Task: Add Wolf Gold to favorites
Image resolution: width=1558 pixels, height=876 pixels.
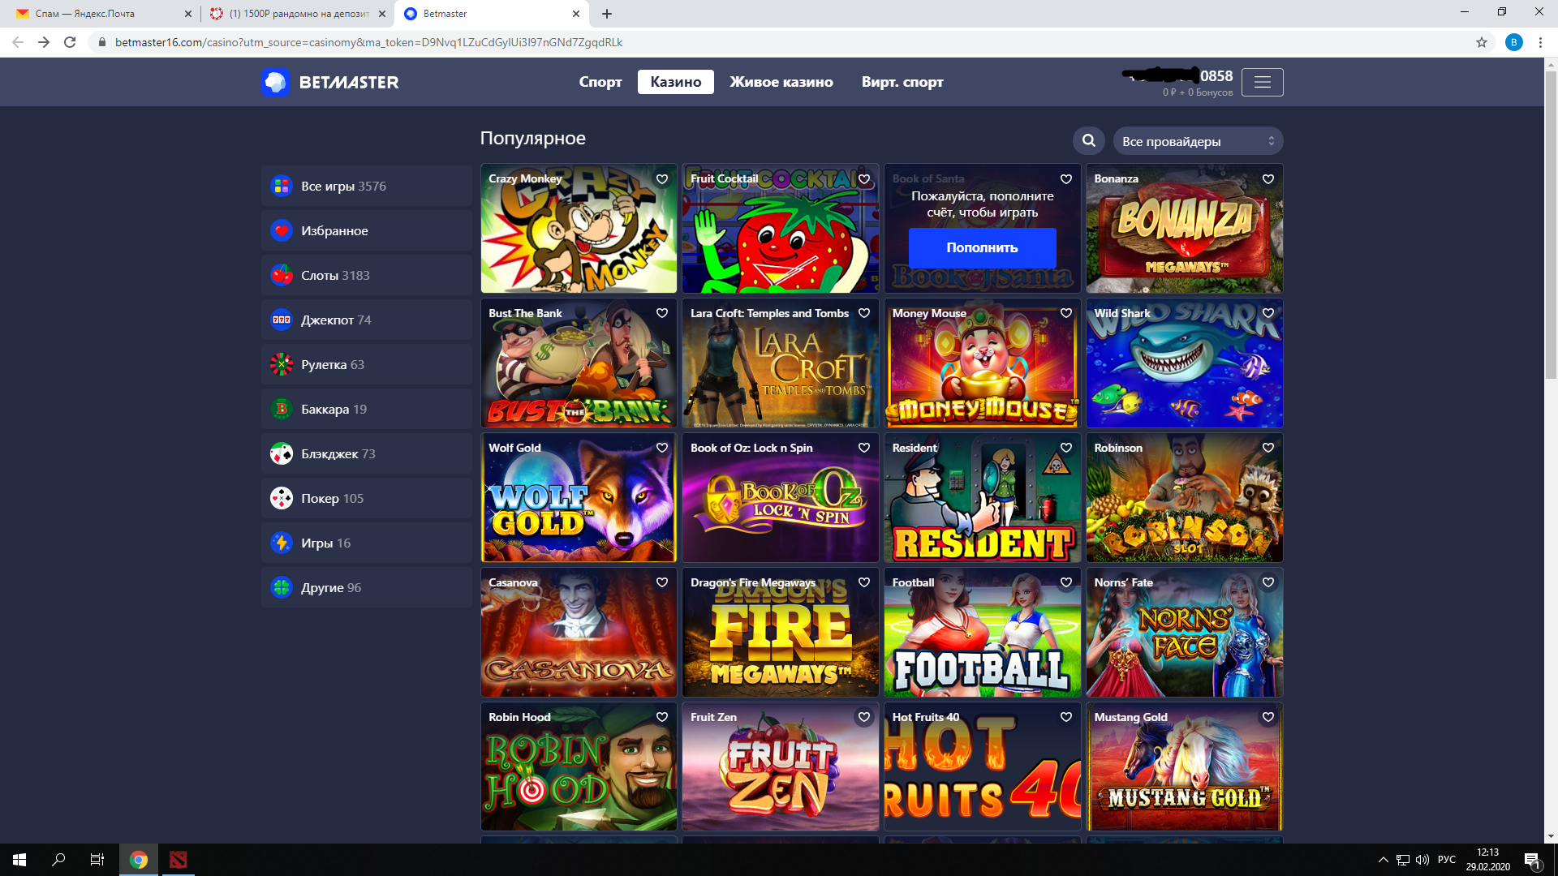Action: tap(662, 448)
